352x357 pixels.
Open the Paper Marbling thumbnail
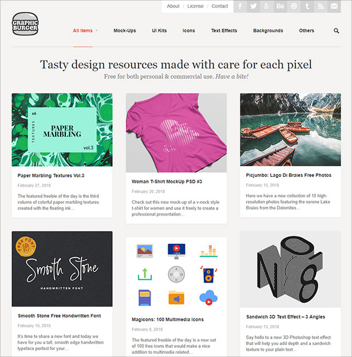[62, 130]
